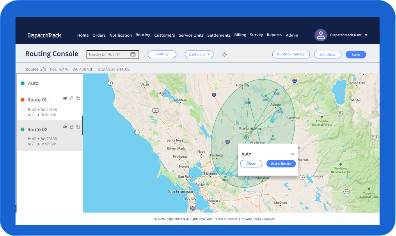
Task: Copy Route 01 using duplicate icon
Action: click(78, 98)
